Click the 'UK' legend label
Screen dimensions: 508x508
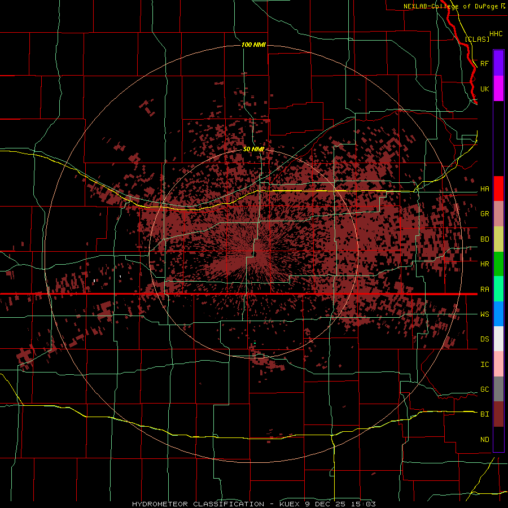(484, 89)
